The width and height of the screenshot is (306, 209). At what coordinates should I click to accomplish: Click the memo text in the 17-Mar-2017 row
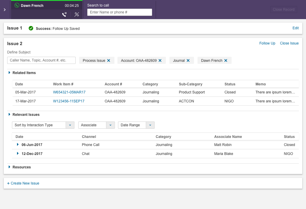click(x=275, y=101)
